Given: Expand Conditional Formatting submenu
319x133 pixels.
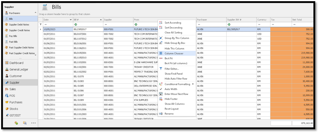Looking at the screenshot, I should (x=177, y=84).
